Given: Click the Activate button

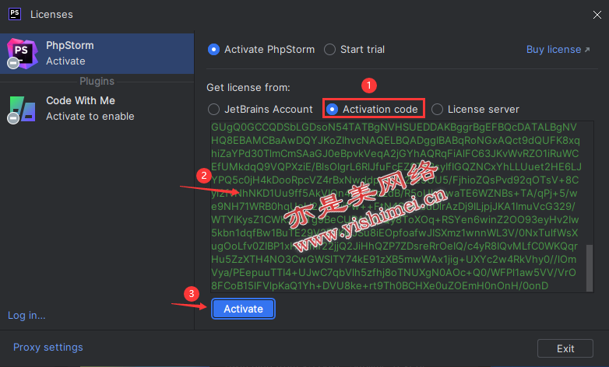Looking at the screenshot, I should point(244,309).
